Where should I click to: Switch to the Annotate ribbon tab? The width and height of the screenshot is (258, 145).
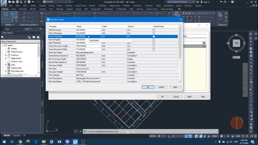23,9
